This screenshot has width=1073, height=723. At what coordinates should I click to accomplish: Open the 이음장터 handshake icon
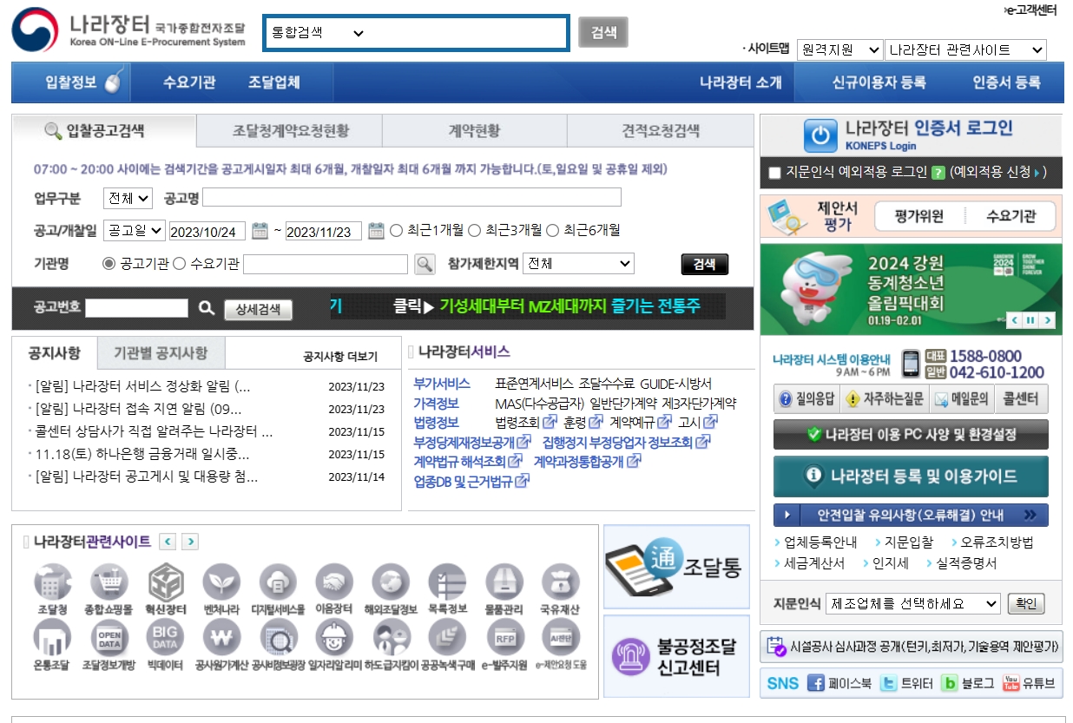point(334,582)
